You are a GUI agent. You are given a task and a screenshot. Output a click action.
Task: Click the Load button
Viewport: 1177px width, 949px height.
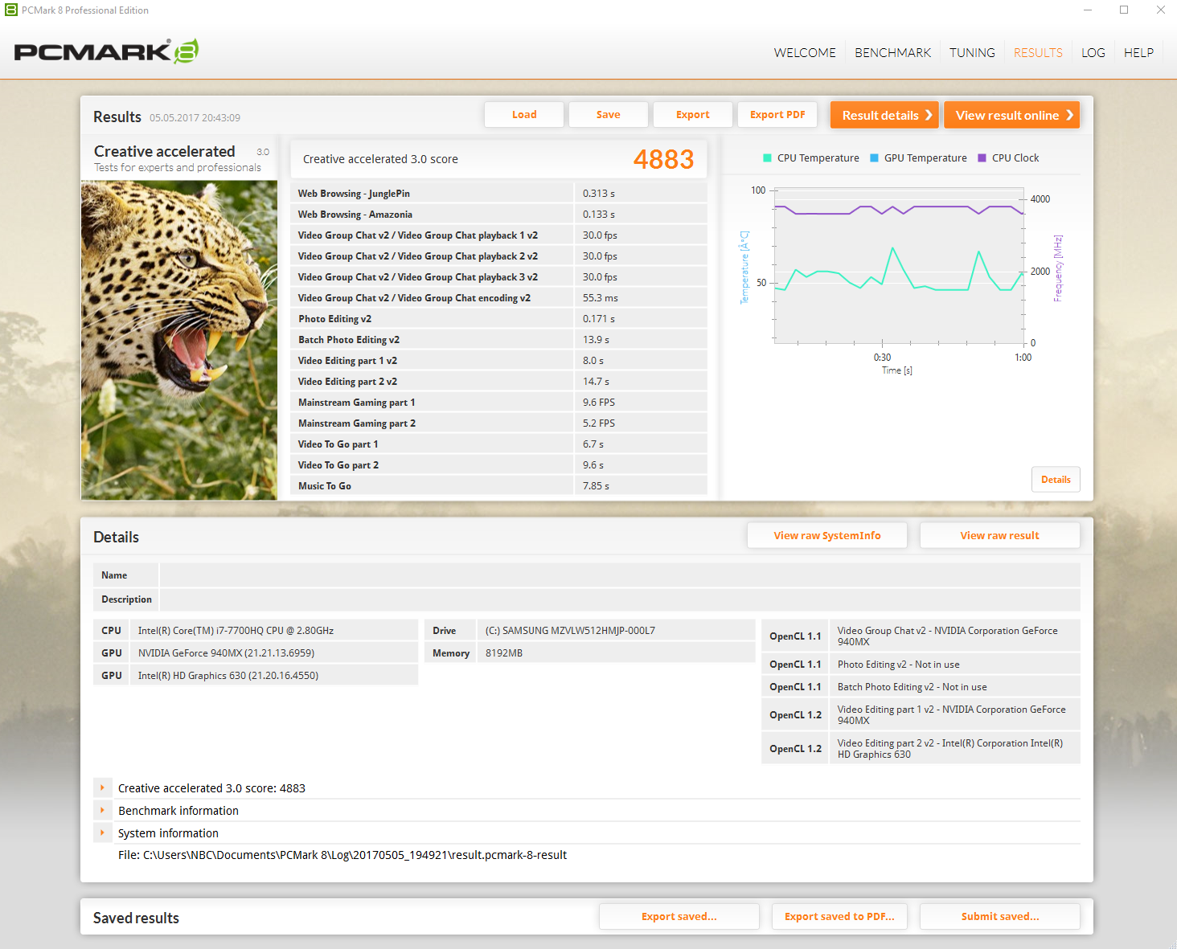[x=524, y=115]
